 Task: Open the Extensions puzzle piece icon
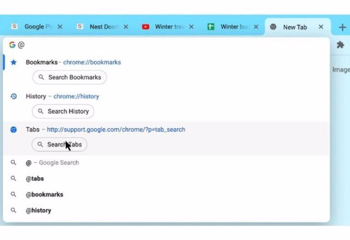(x=340, y=45)
